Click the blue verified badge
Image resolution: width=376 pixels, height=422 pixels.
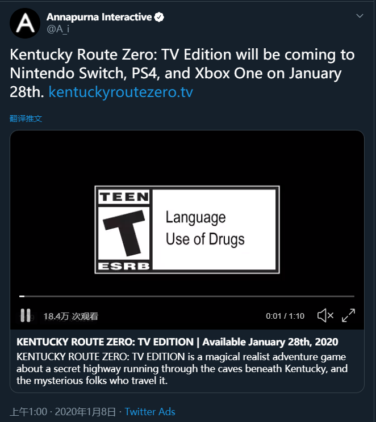point(159,17)
